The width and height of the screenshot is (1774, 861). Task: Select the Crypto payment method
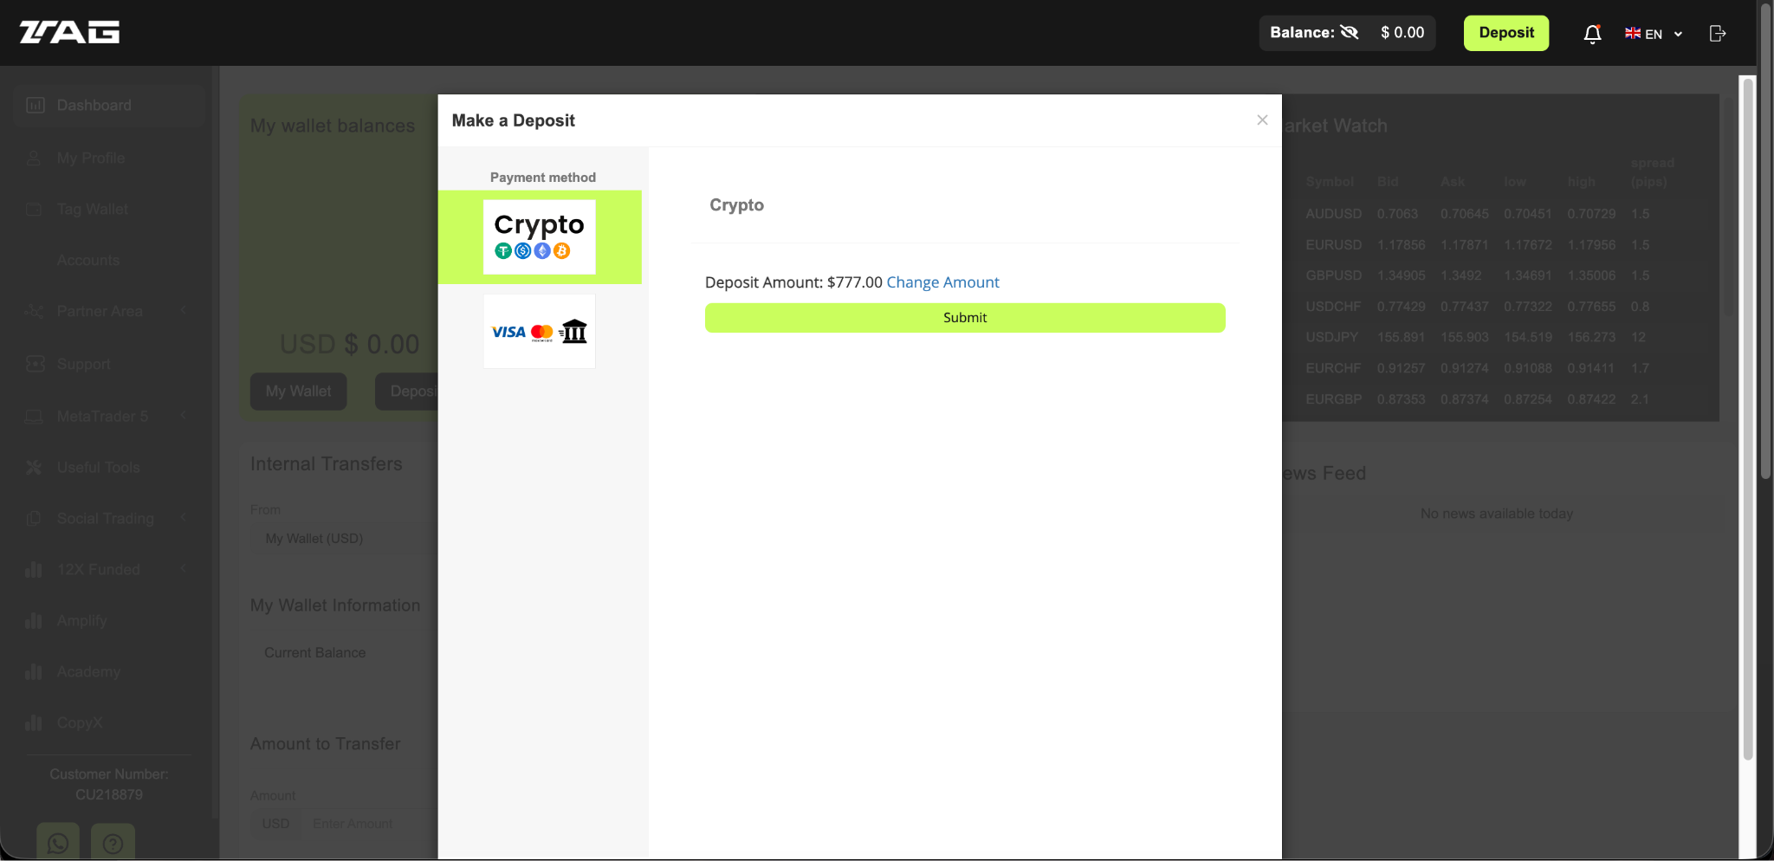[x=539, y=236]
